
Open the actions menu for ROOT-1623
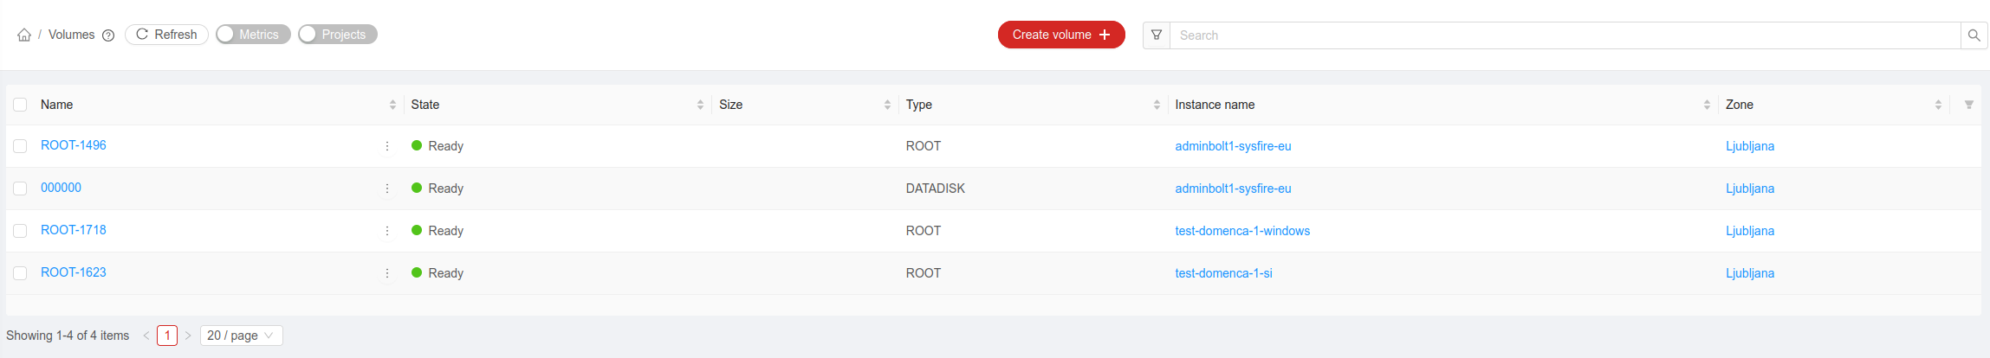(x=387, y=273)
